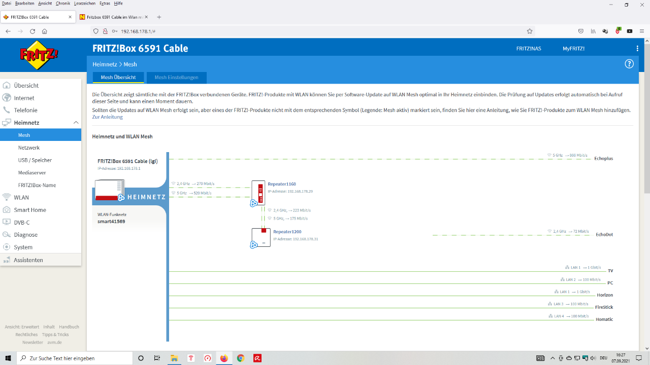Click the FRITZ! logo
The height and width of the screenshot is (365, 650).
coord(39,55)
